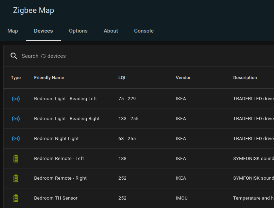Sort table by LQI column
This screenshot has height=208, width=274.
[x=122, y=78]
